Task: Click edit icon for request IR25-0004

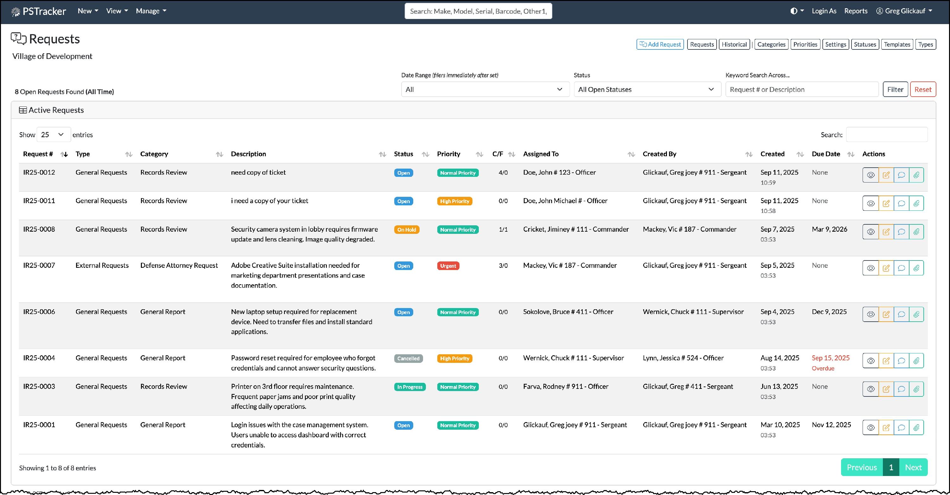Action: (886, 361)
